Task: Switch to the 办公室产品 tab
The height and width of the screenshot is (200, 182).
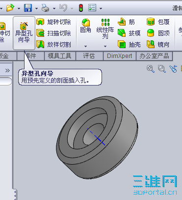Action: 154,56
